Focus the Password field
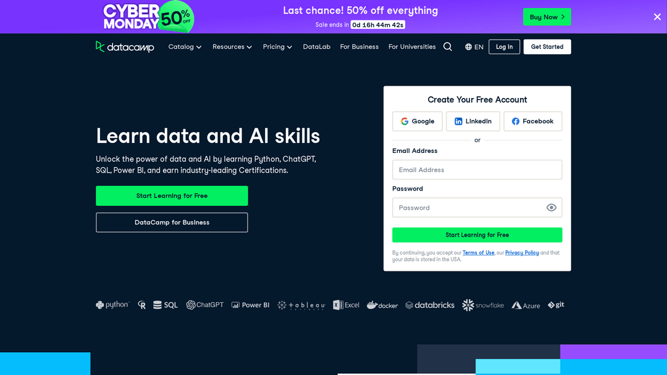This screenshot has height=375, width=667. pyautogui.click(x=477, y=208)
